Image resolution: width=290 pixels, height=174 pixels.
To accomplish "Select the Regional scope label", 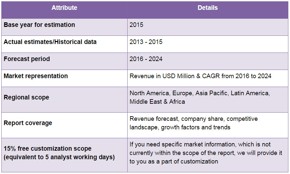I will [x=27, y=98].
